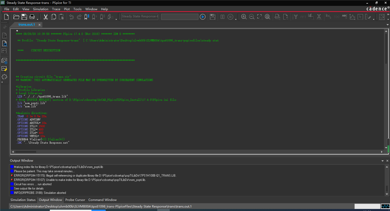Stop the simulation
Screen dimensions: 390x211
231,17
